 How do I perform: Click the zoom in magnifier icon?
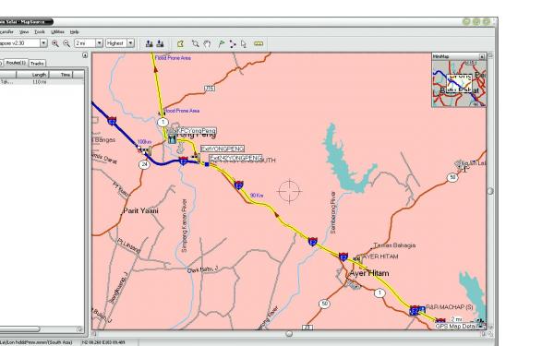click(55, 43)
